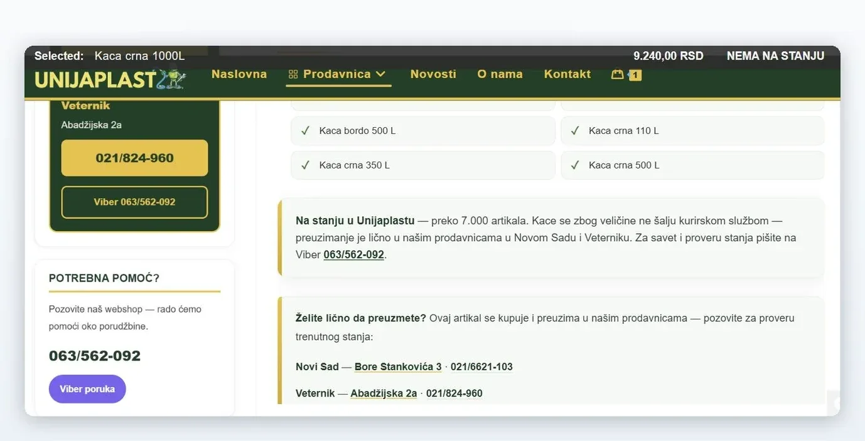The width and height of the screenshot is (865, 441).
Task: Click checkmark next to Kaca crna 500 L
Action: 575,165
